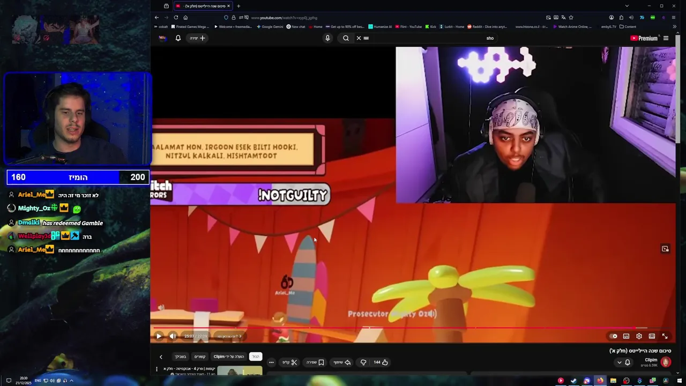686x386 pixels.
Task: Expand the list all tabs dropdown
Action: (627, 6)
